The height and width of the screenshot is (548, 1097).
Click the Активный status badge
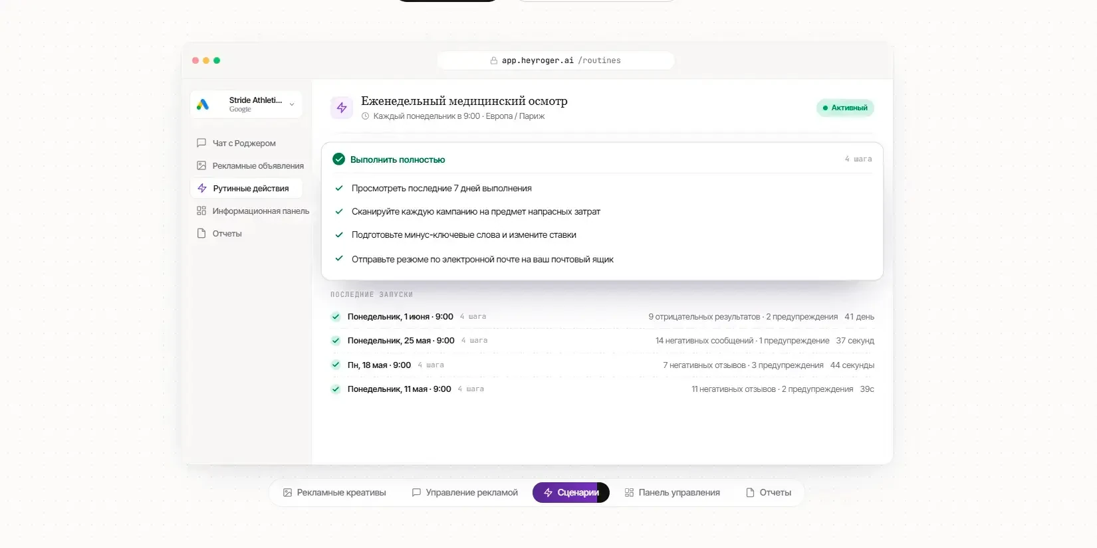tap(845, 108)
